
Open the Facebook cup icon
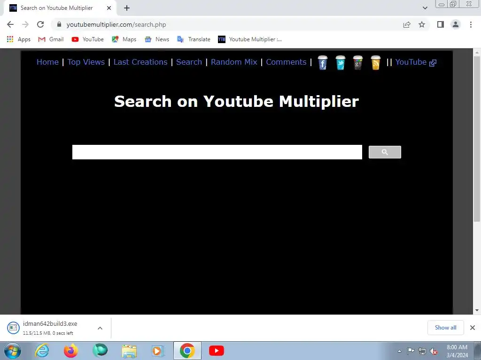[x=322, y=62]
